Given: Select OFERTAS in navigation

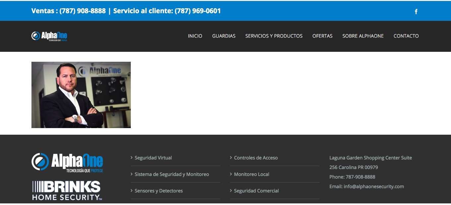Looking at the screenshot, I should coord(322,36).
